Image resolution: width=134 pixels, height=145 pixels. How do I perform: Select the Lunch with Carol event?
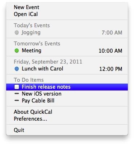point(67,69)
